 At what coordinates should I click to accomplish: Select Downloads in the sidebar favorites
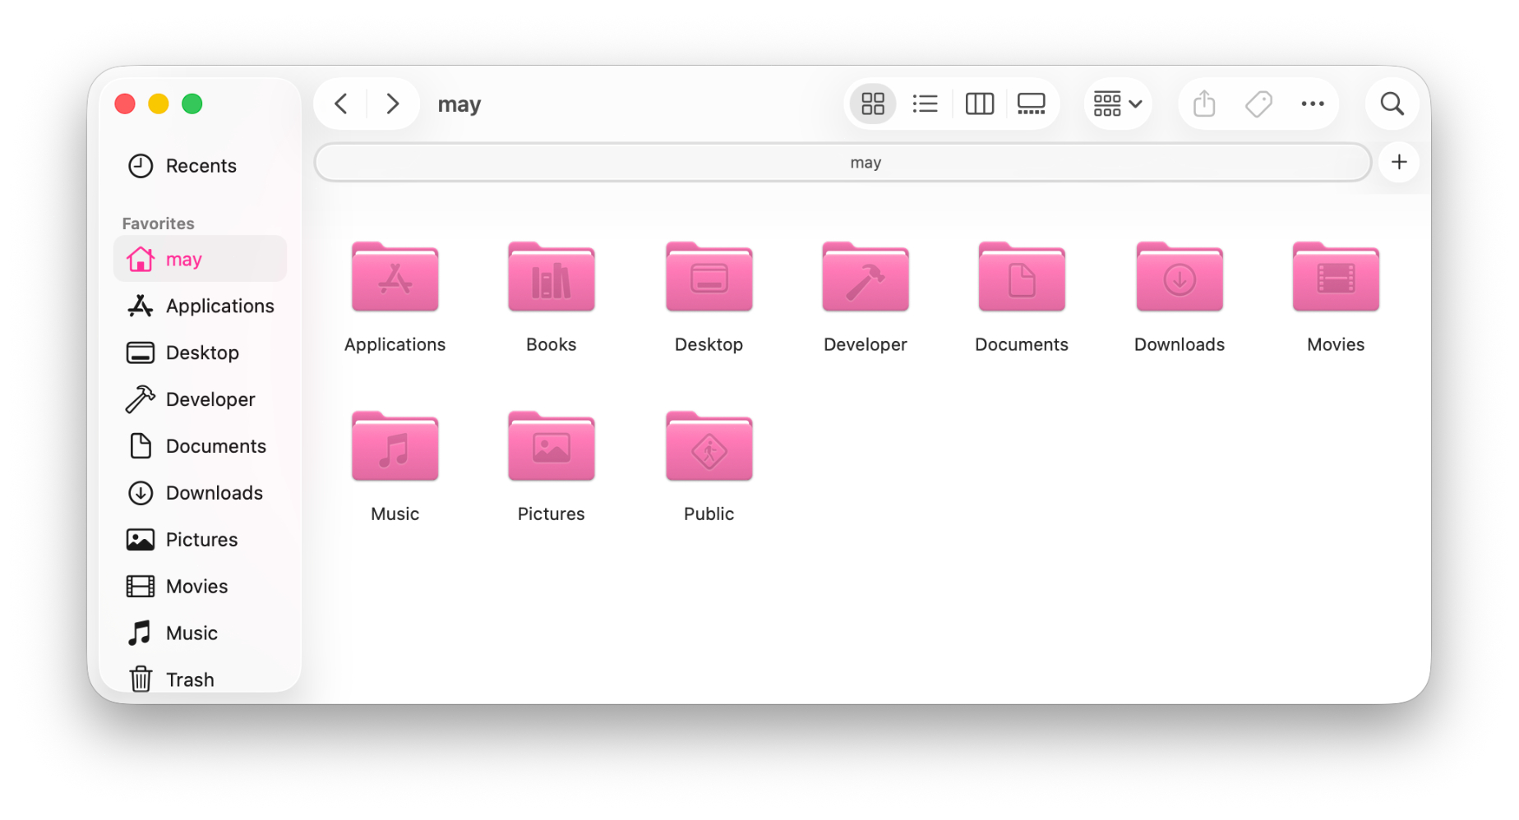[x=214, y=493]
